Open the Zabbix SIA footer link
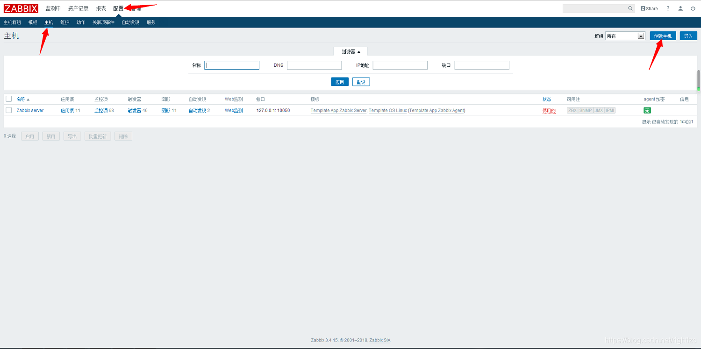 (380, 340)
